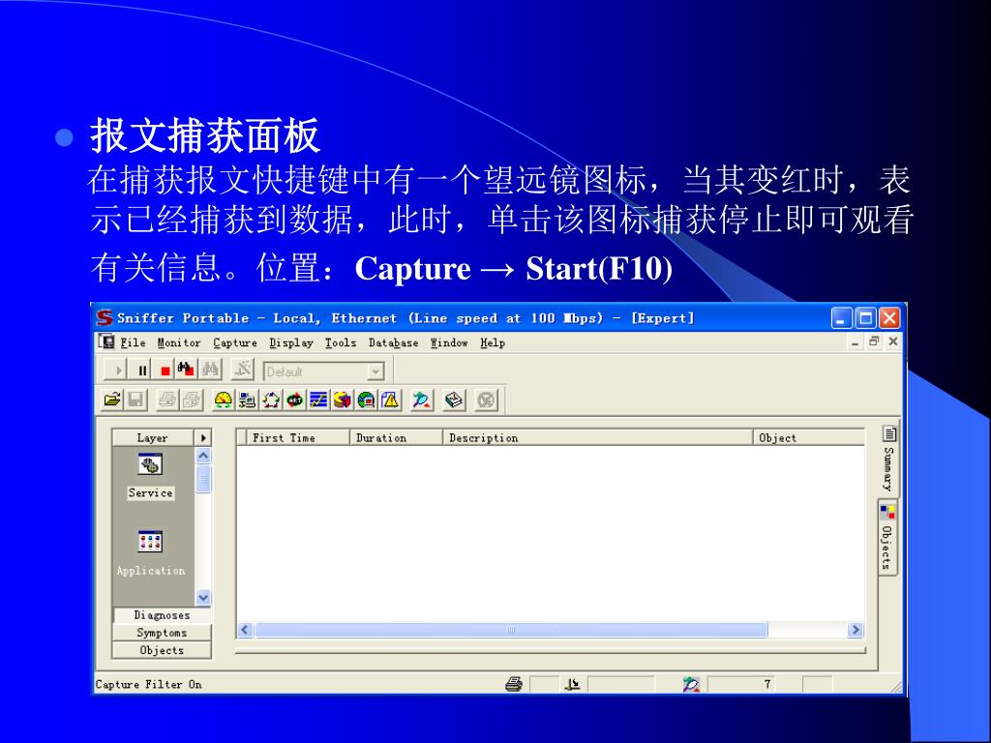
Task: Switch to the Objects vertical tab
Action: click(888, 538)
